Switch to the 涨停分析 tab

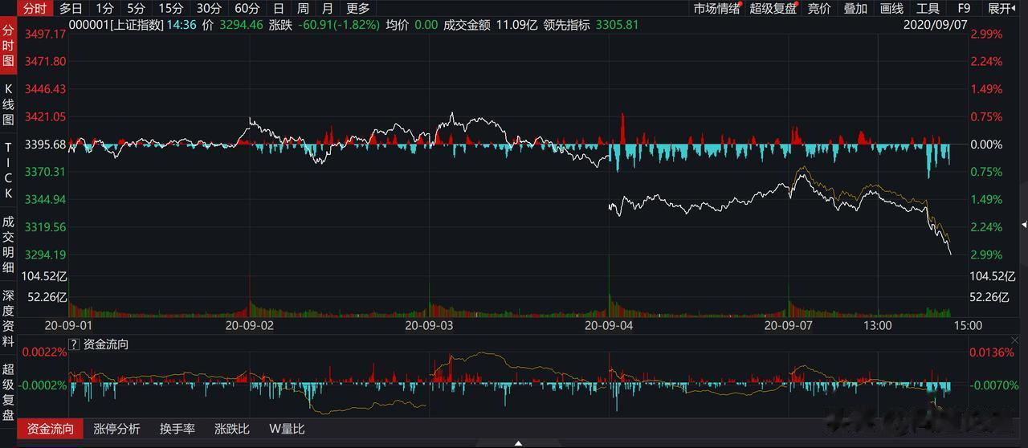pos(116,429)
